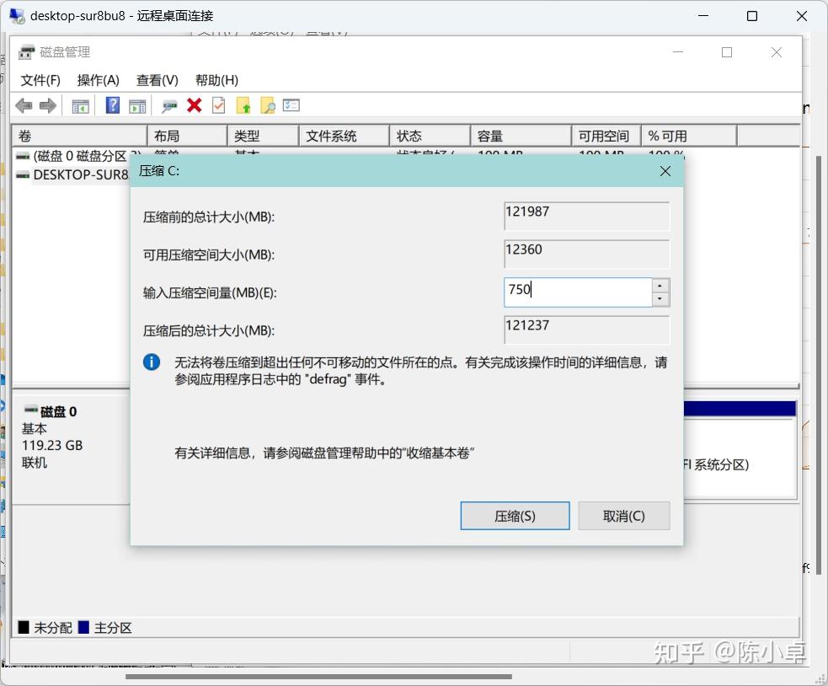Show the action pane via toolbar icon

[x=136, y=105]
